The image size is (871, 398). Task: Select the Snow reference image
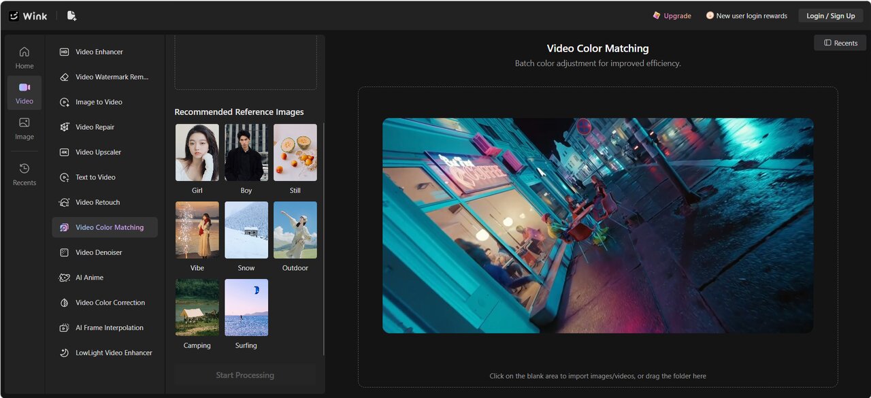click(x=246, y=230)
